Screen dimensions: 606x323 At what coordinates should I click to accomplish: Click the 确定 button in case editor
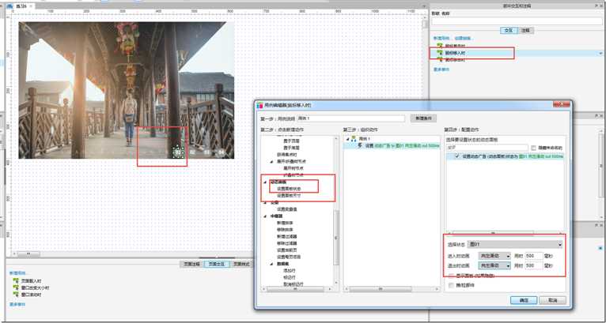523,300
